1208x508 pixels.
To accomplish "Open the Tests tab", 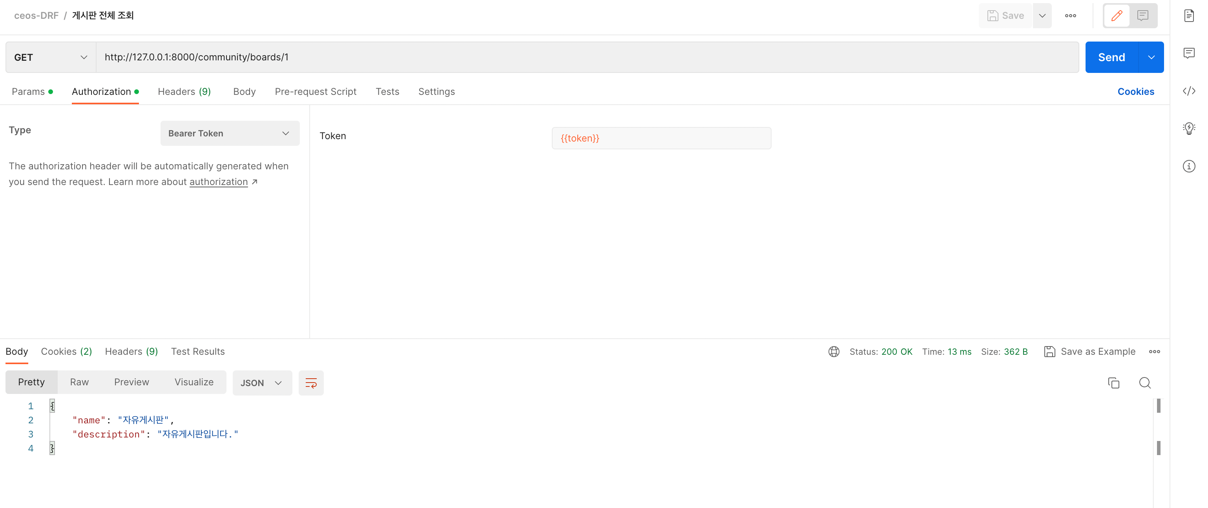I will tap(387, 91).
